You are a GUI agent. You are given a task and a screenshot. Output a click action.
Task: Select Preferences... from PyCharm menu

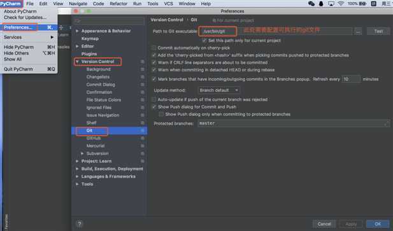pos(29,27)
